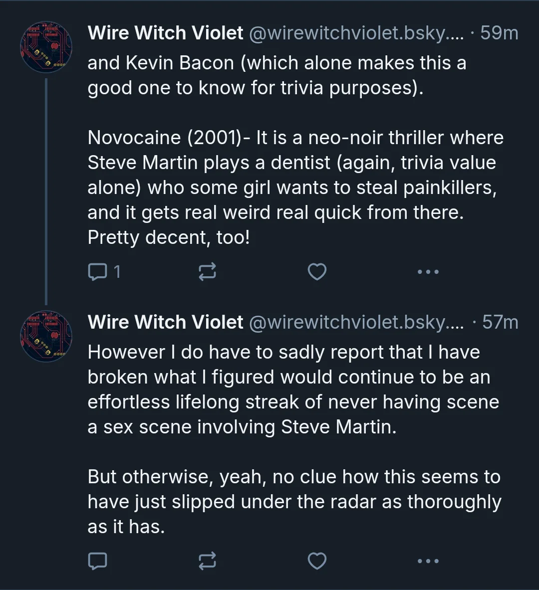
Task: Open Wire Witch Violet avatar on first post
Action: click(46, 47)
